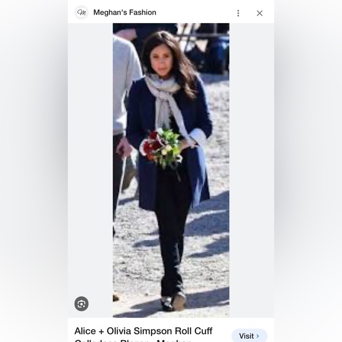
Task: Select the bouquet of flowers in the photo
Action: pyautogui.click(x=163, y=147)
